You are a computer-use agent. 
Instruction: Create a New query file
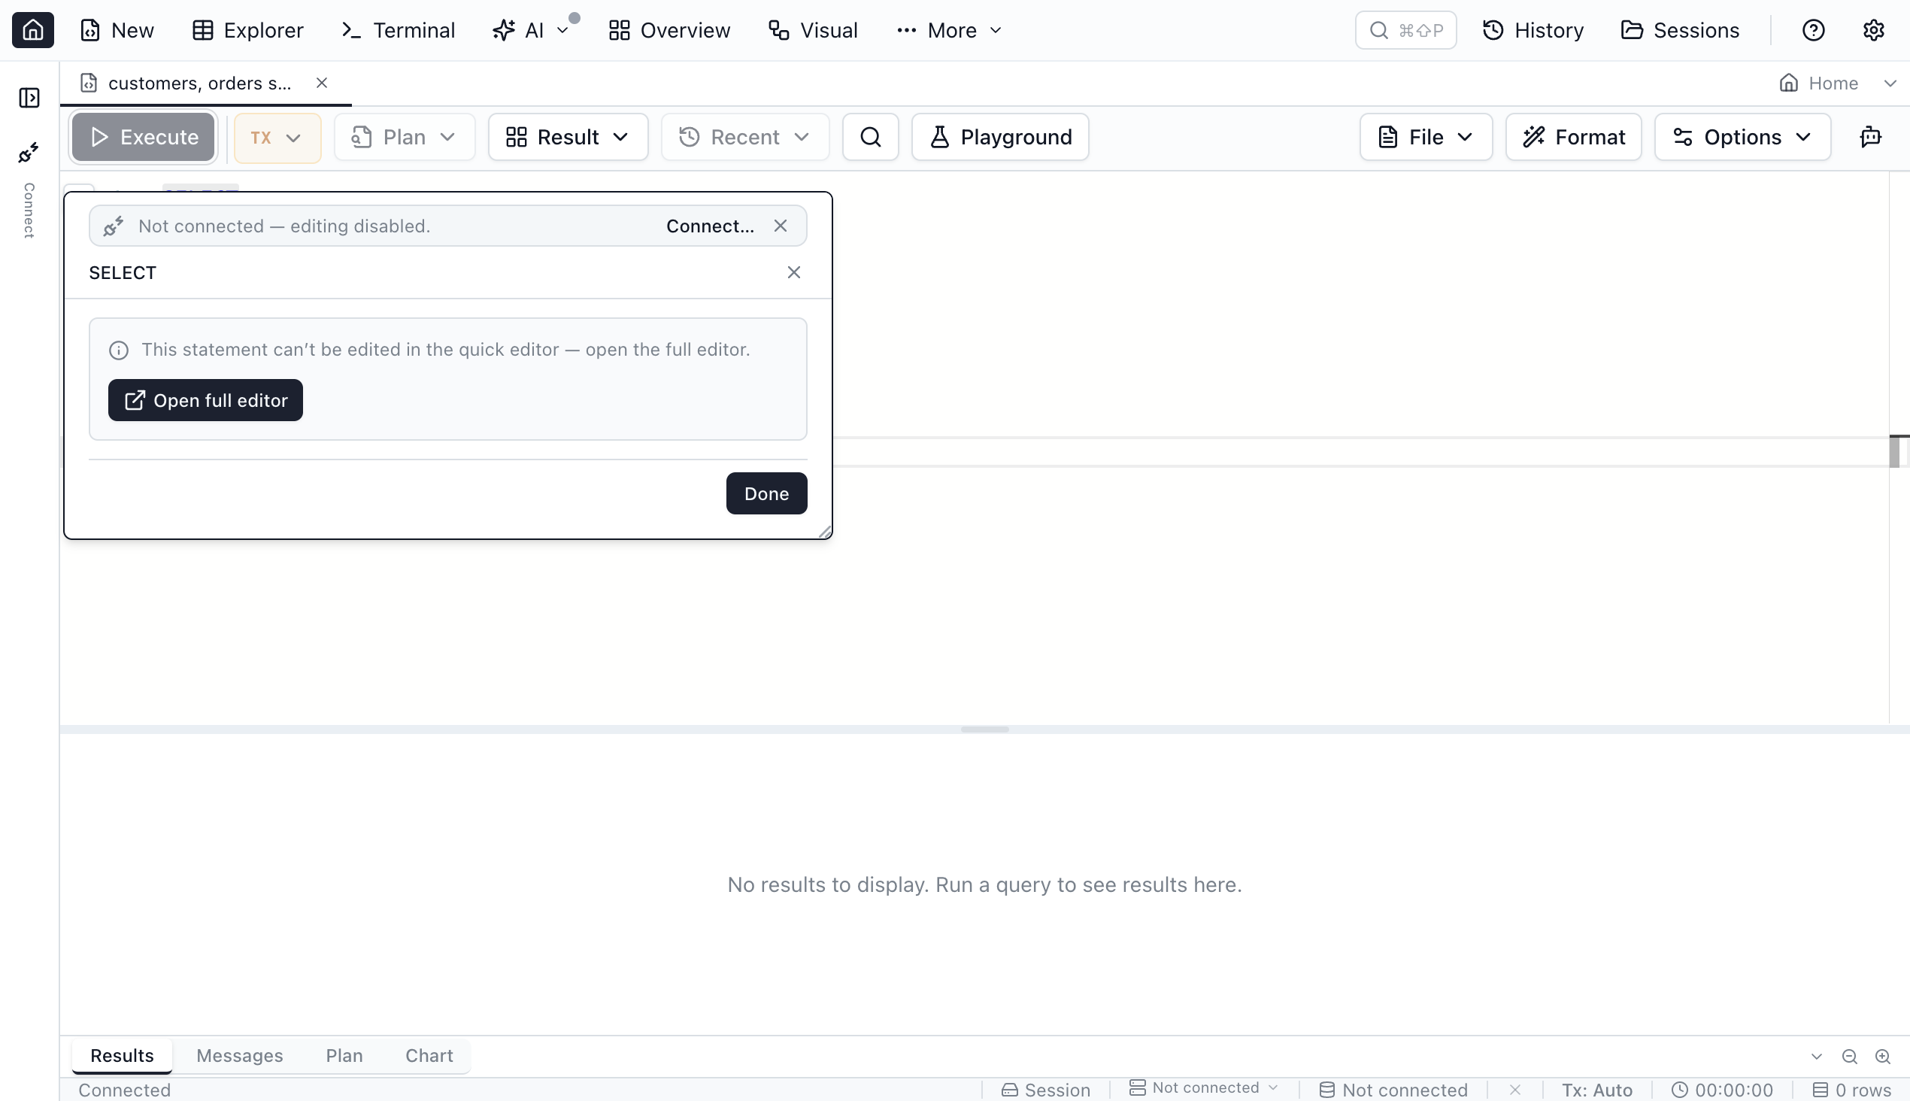click(117, 30)
